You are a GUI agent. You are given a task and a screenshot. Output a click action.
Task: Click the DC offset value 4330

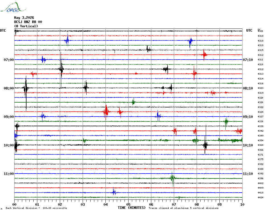coord(260,122)
